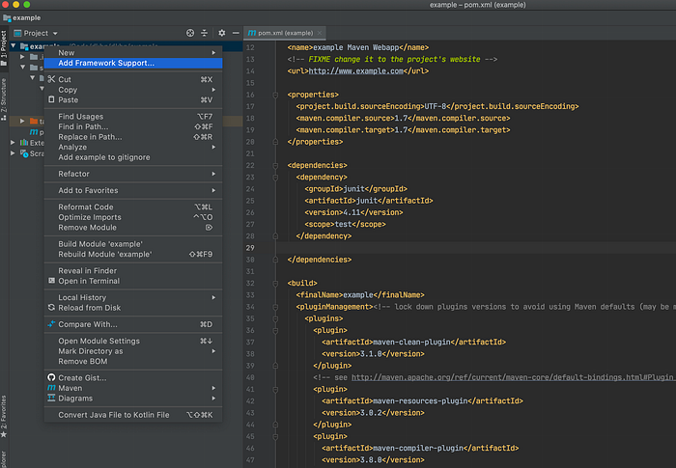Image resolution: width=676 pixels, height=468 pixels.
Task: Click the scissors Cut icon in menu
Action: pos(51,79)
